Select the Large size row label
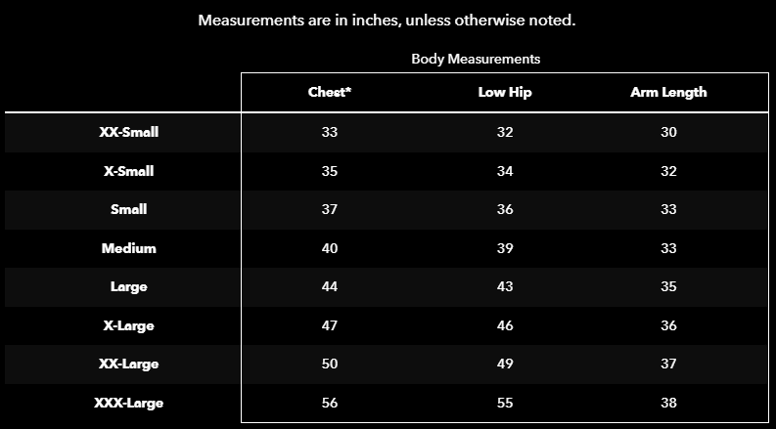This screenshot has height=429, width=776. click(x=128, y=286)
